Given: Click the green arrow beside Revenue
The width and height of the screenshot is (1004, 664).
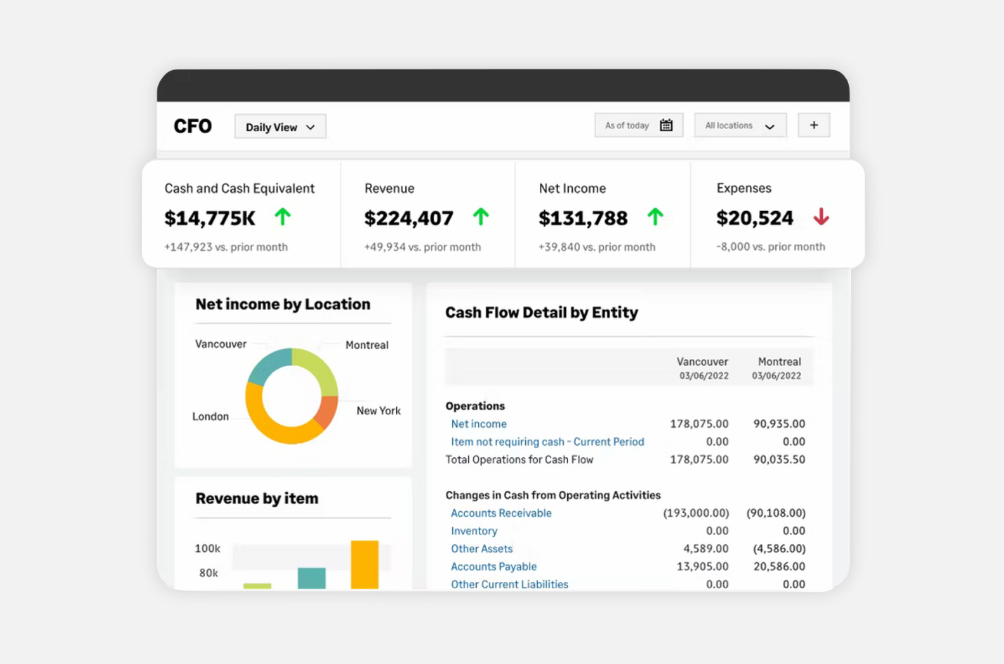Looking at the screenshot, I should (482, 217).
